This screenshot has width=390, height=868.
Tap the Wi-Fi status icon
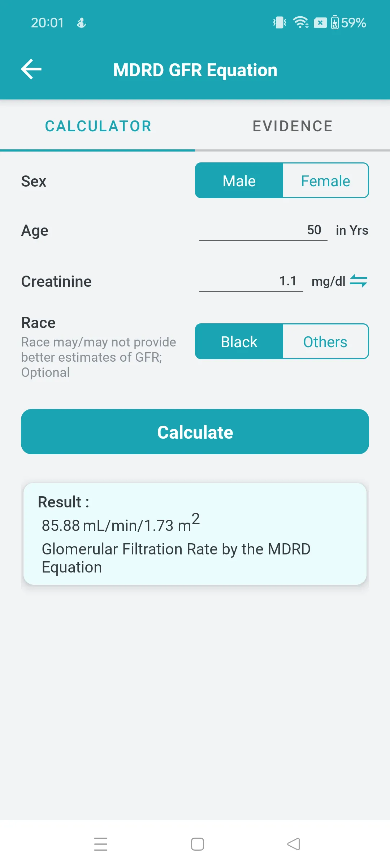[300, 22]
